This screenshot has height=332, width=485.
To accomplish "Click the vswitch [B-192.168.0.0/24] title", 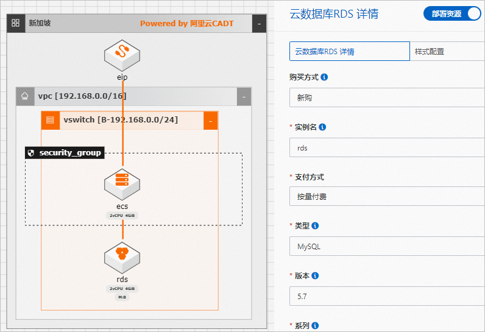I will tap(121, 120).
